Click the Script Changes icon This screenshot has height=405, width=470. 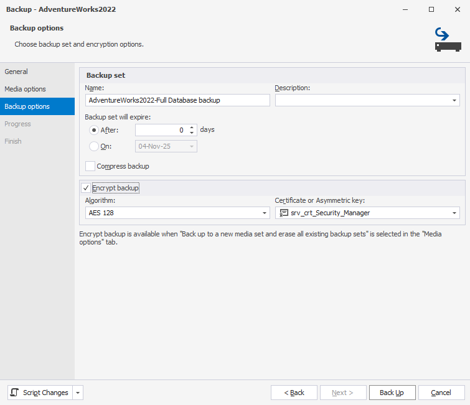point(15,393)
